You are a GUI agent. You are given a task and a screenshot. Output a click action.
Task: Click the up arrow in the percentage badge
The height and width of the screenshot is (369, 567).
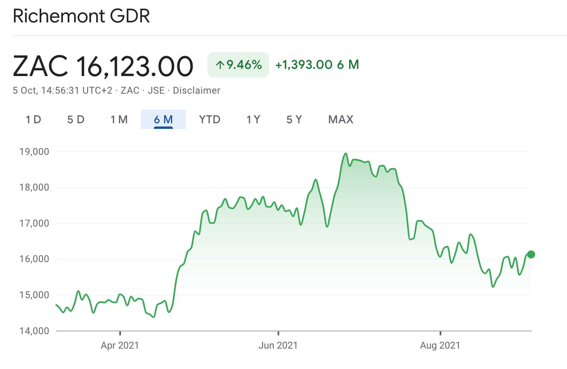(220, 65)
